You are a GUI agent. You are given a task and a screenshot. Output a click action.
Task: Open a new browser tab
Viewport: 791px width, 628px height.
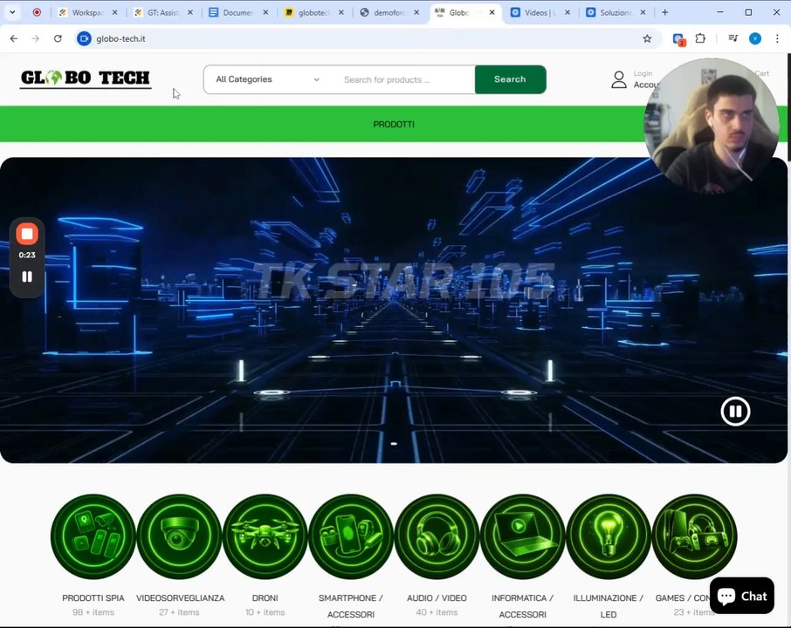click(665, 12)
